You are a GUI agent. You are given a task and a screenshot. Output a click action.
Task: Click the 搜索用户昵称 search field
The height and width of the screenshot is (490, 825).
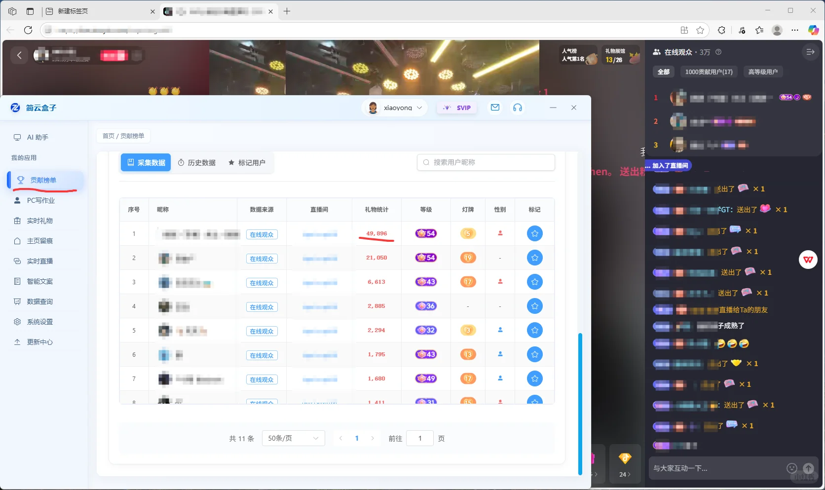click(486, 162)
